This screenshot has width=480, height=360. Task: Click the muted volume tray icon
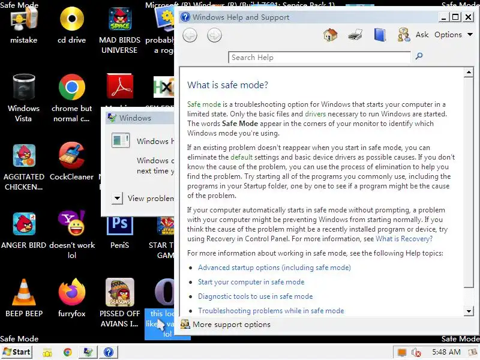tap(416, 353)
